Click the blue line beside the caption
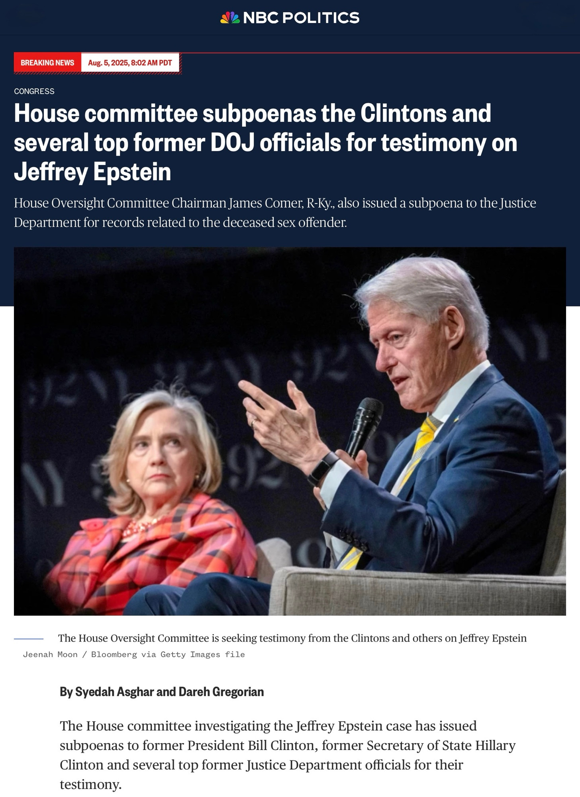The image size is (580, 797). (x=29, y=639)
